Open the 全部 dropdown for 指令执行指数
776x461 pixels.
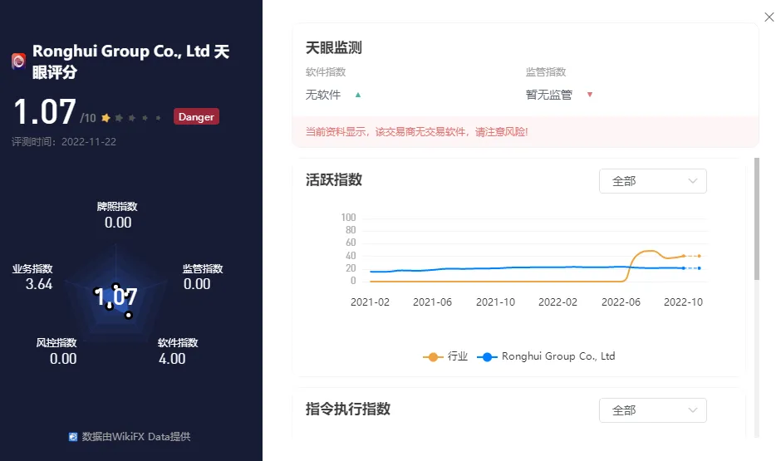pyautogui.click(x=653, y=410)
